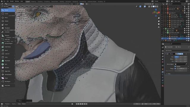The image size is (190, 107).
Task: Collapse the Mirror modifier panel
Action: coord(166,54)
